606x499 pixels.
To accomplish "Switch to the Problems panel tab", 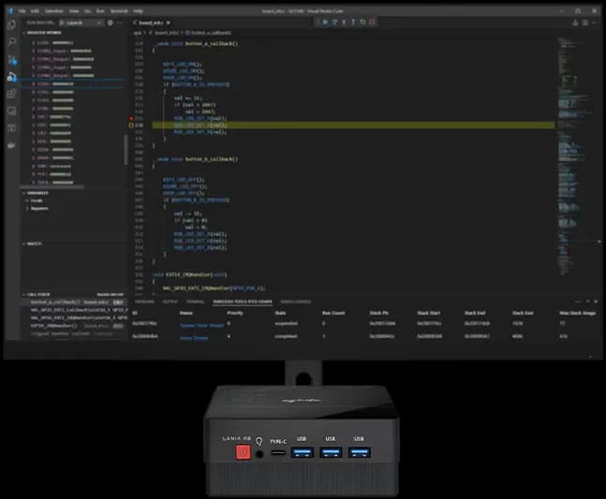I will (x=144, y=301).
